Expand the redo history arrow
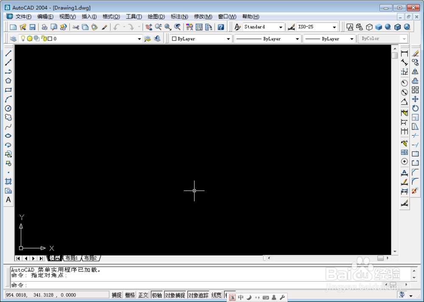424x302 pixels. [x=139, y=27]
